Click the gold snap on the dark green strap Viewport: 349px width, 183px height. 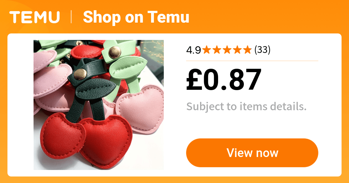[80, 74]
